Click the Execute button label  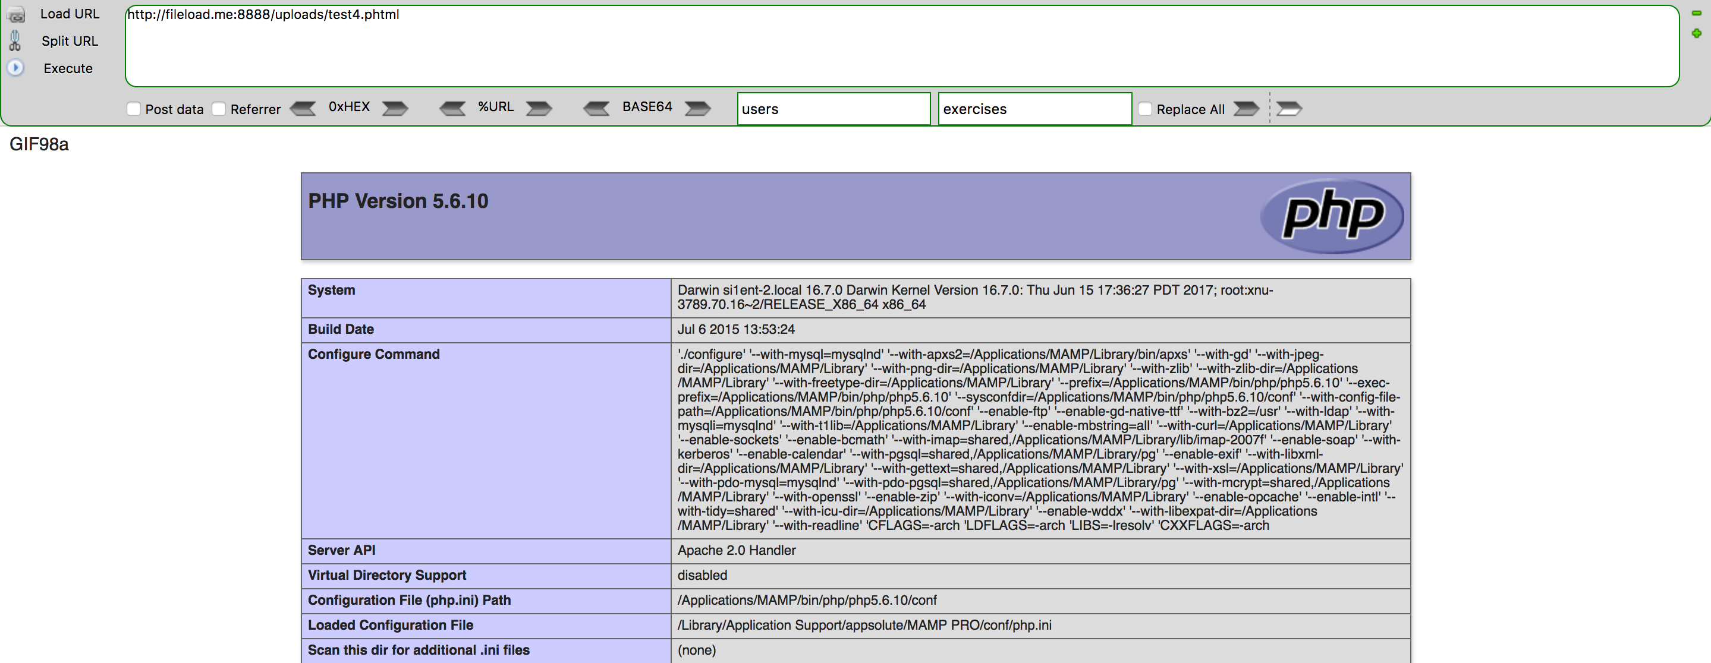(68, 68)
